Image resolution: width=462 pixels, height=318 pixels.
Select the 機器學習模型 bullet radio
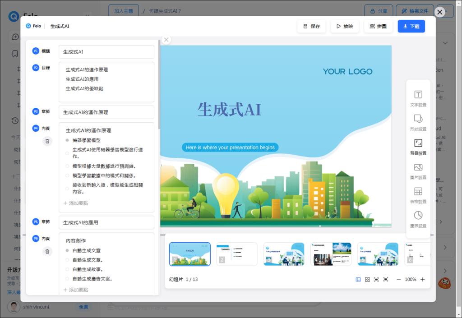click(x=67, y=140)
